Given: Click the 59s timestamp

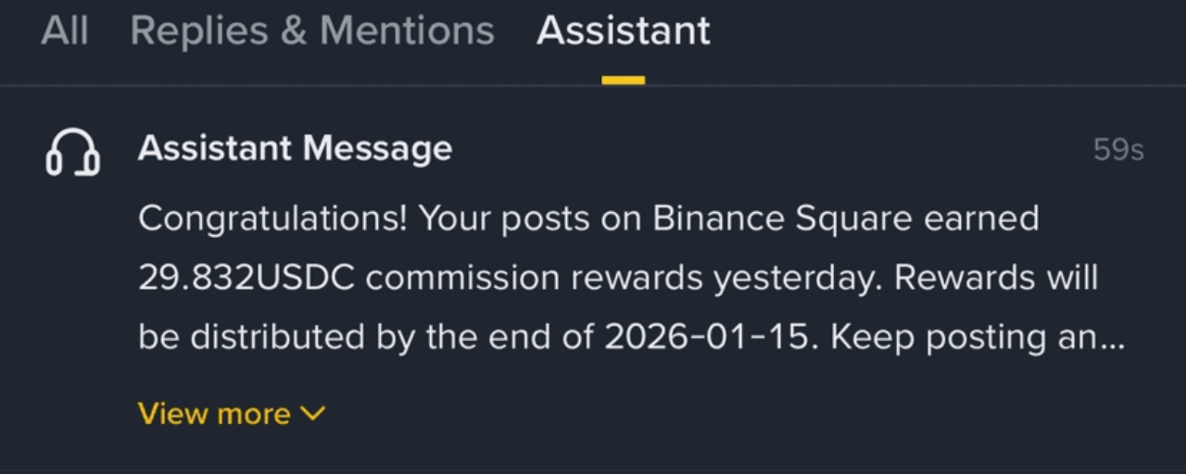Looking at the screenshot, I should [x=1118, y=150].
